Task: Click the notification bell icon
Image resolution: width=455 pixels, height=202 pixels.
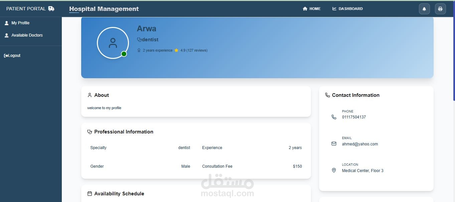Action: [x=424, y=9]
